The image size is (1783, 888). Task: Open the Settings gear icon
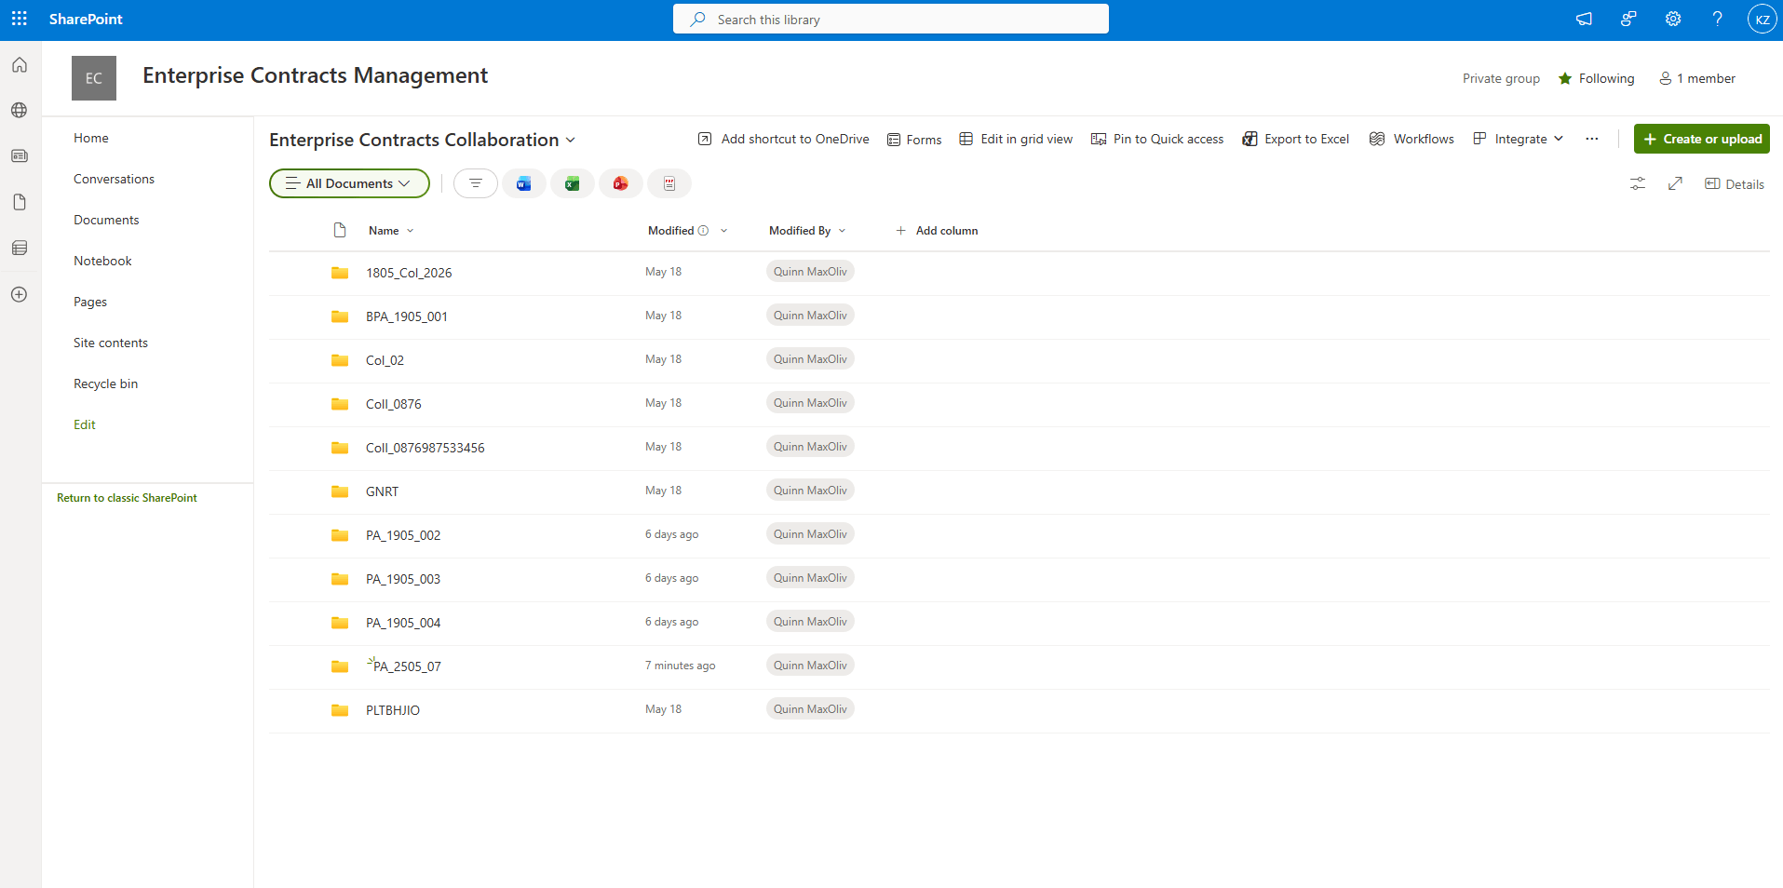click(1673, 19)
